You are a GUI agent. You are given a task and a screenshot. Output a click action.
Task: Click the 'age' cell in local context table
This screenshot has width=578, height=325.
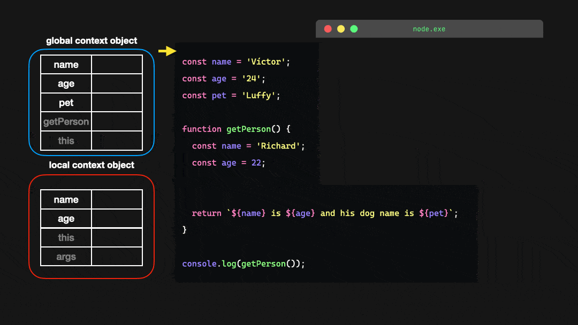click(66, 219)
